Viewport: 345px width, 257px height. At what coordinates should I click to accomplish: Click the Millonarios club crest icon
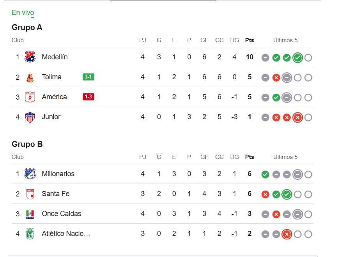pyautogui.click(x=30, y=174)
